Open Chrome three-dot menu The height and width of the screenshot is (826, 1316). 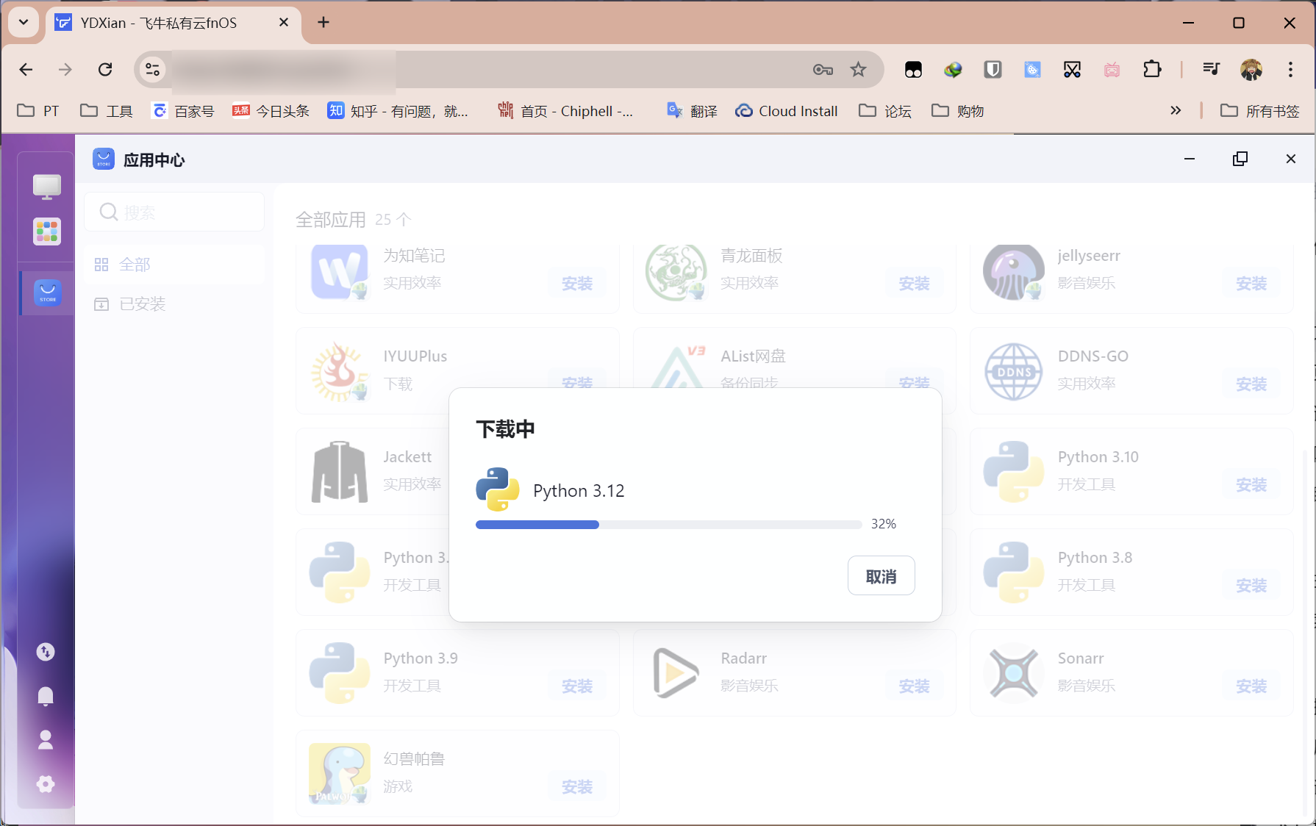[1290, 70]
